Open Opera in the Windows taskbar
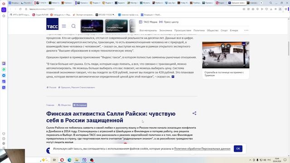 62,160
